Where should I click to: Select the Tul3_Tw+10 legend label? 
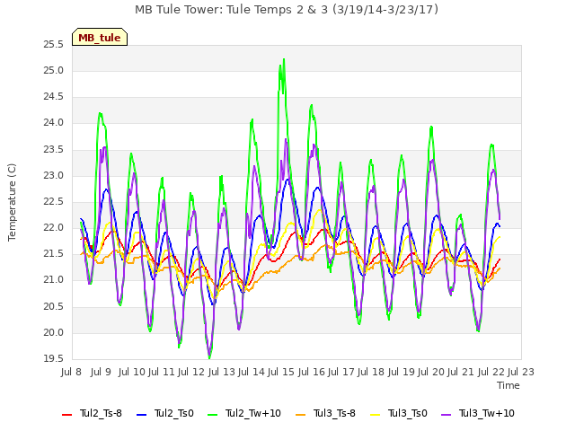pos(487,413)
